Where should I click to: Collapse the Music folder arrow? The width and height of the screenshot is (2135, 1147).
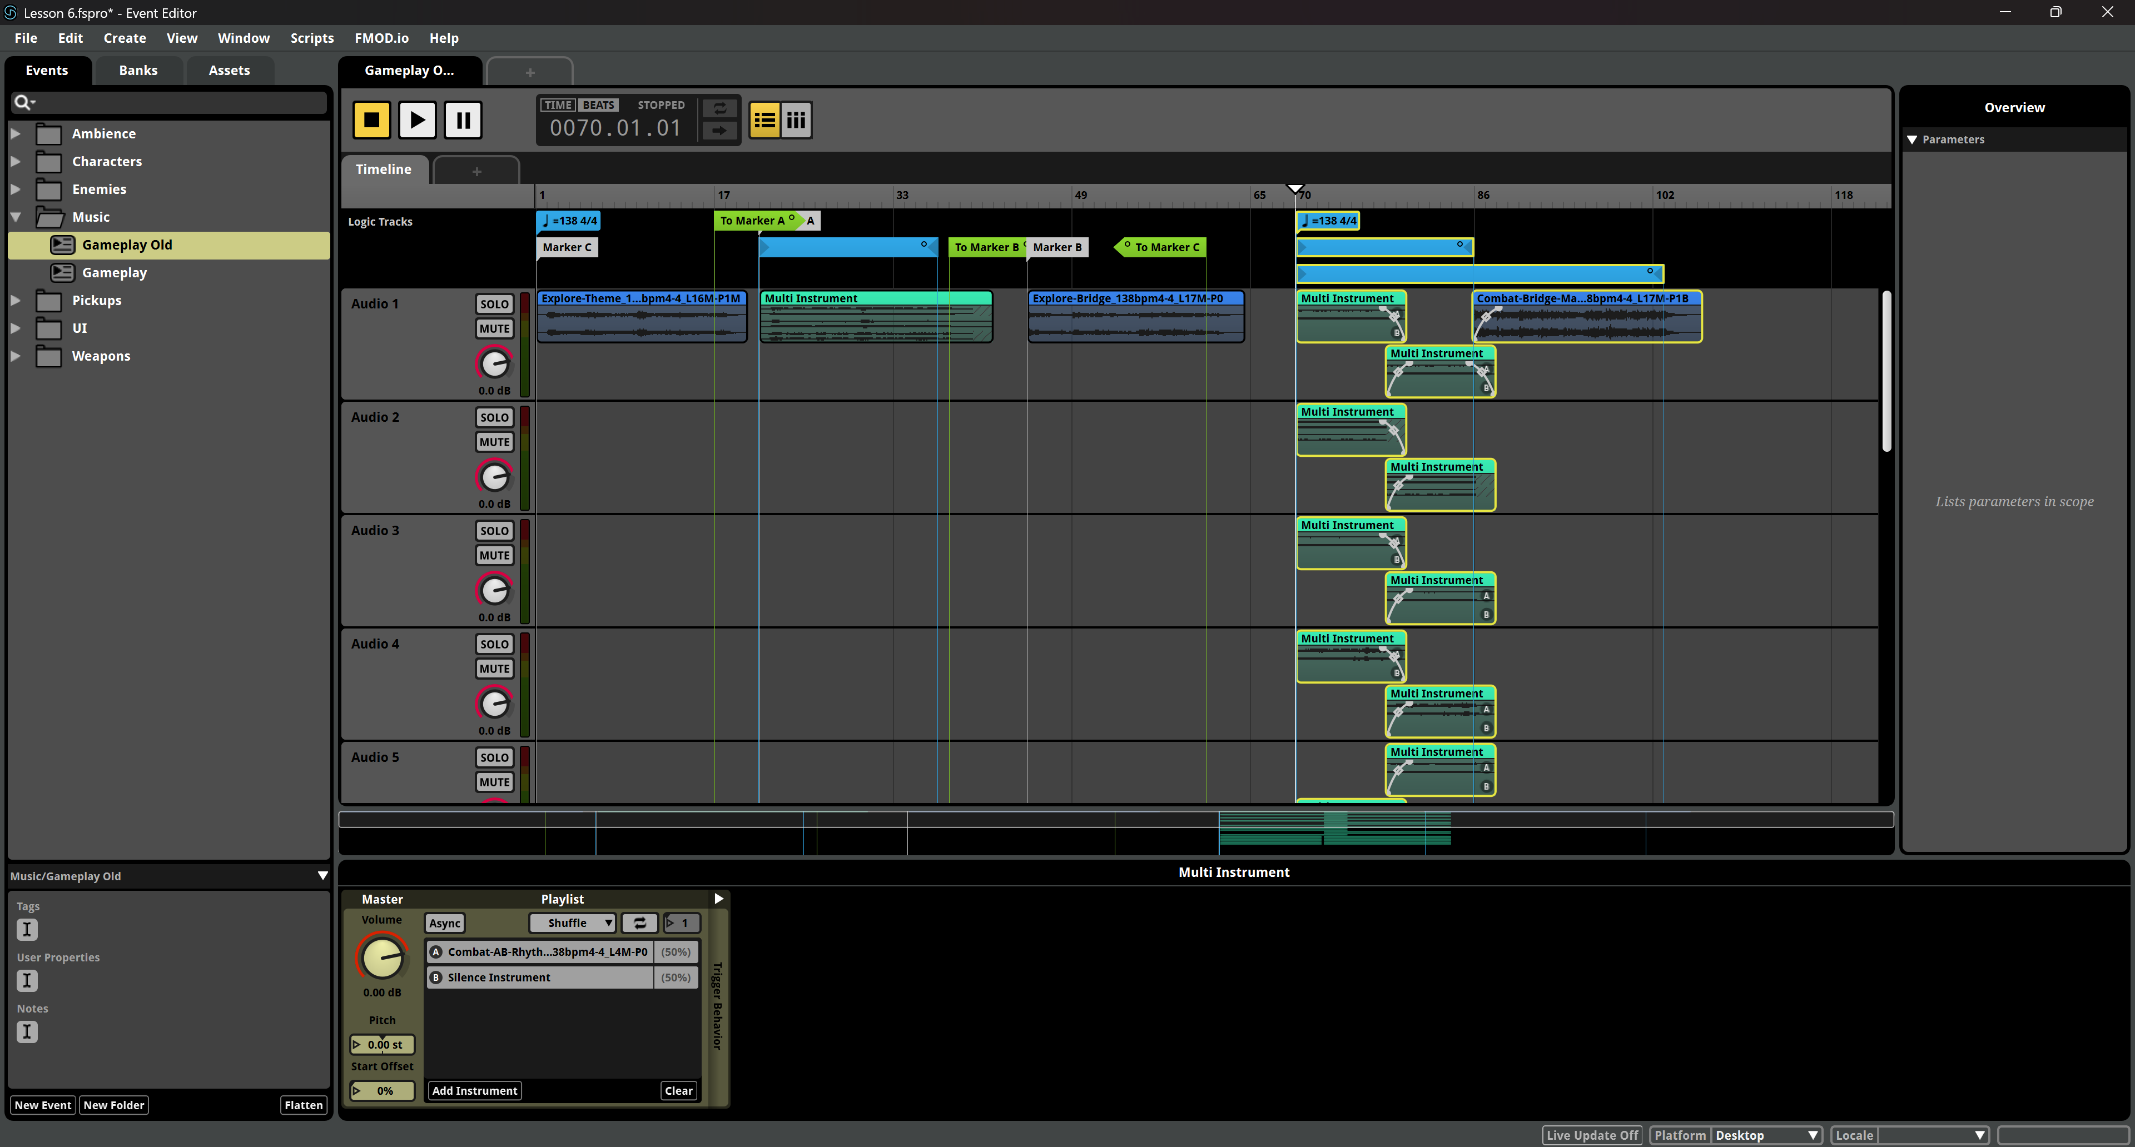click(16, 217)
